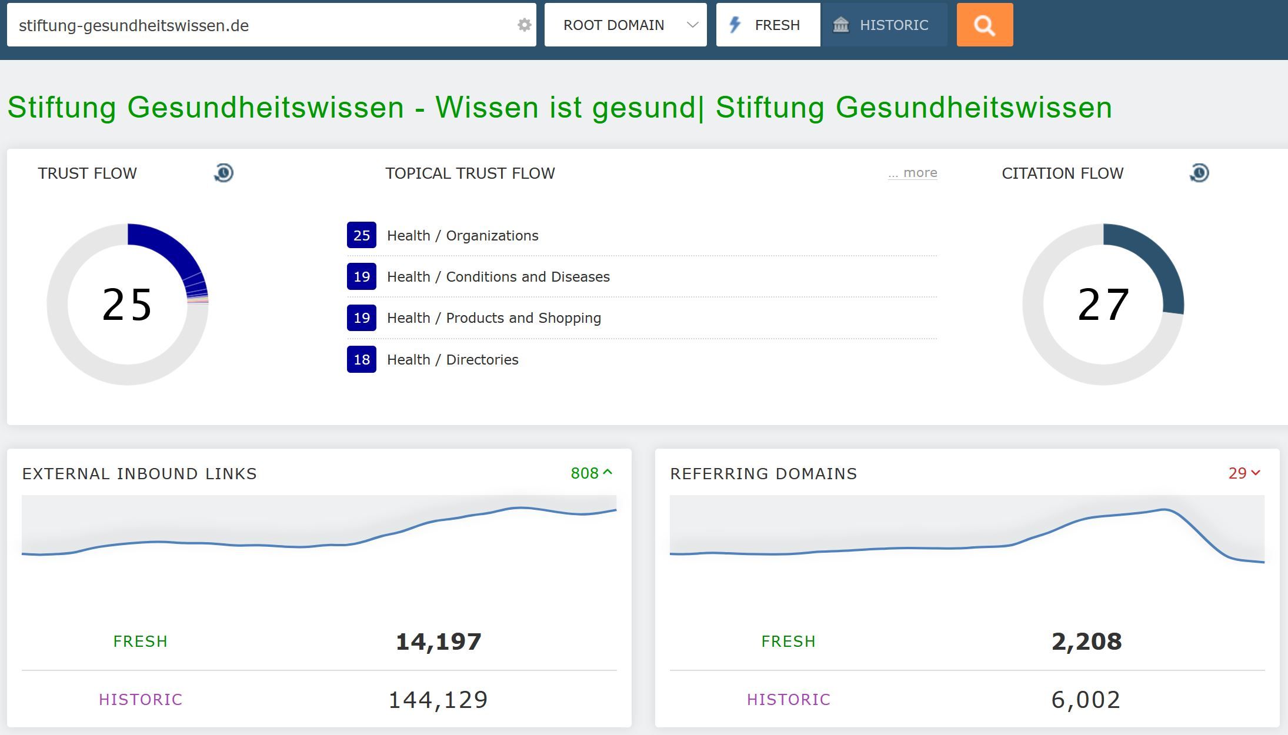Click the lightning bolt icon on FRESH

735,25
